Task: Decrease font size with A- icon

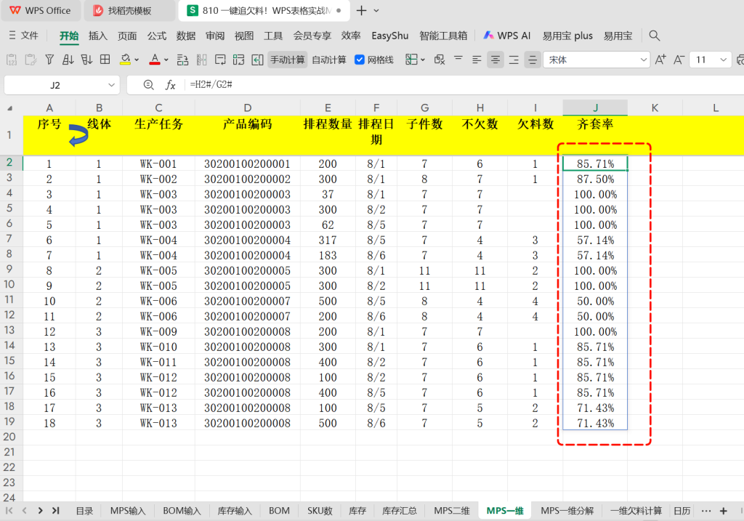Action: point(679,60)
